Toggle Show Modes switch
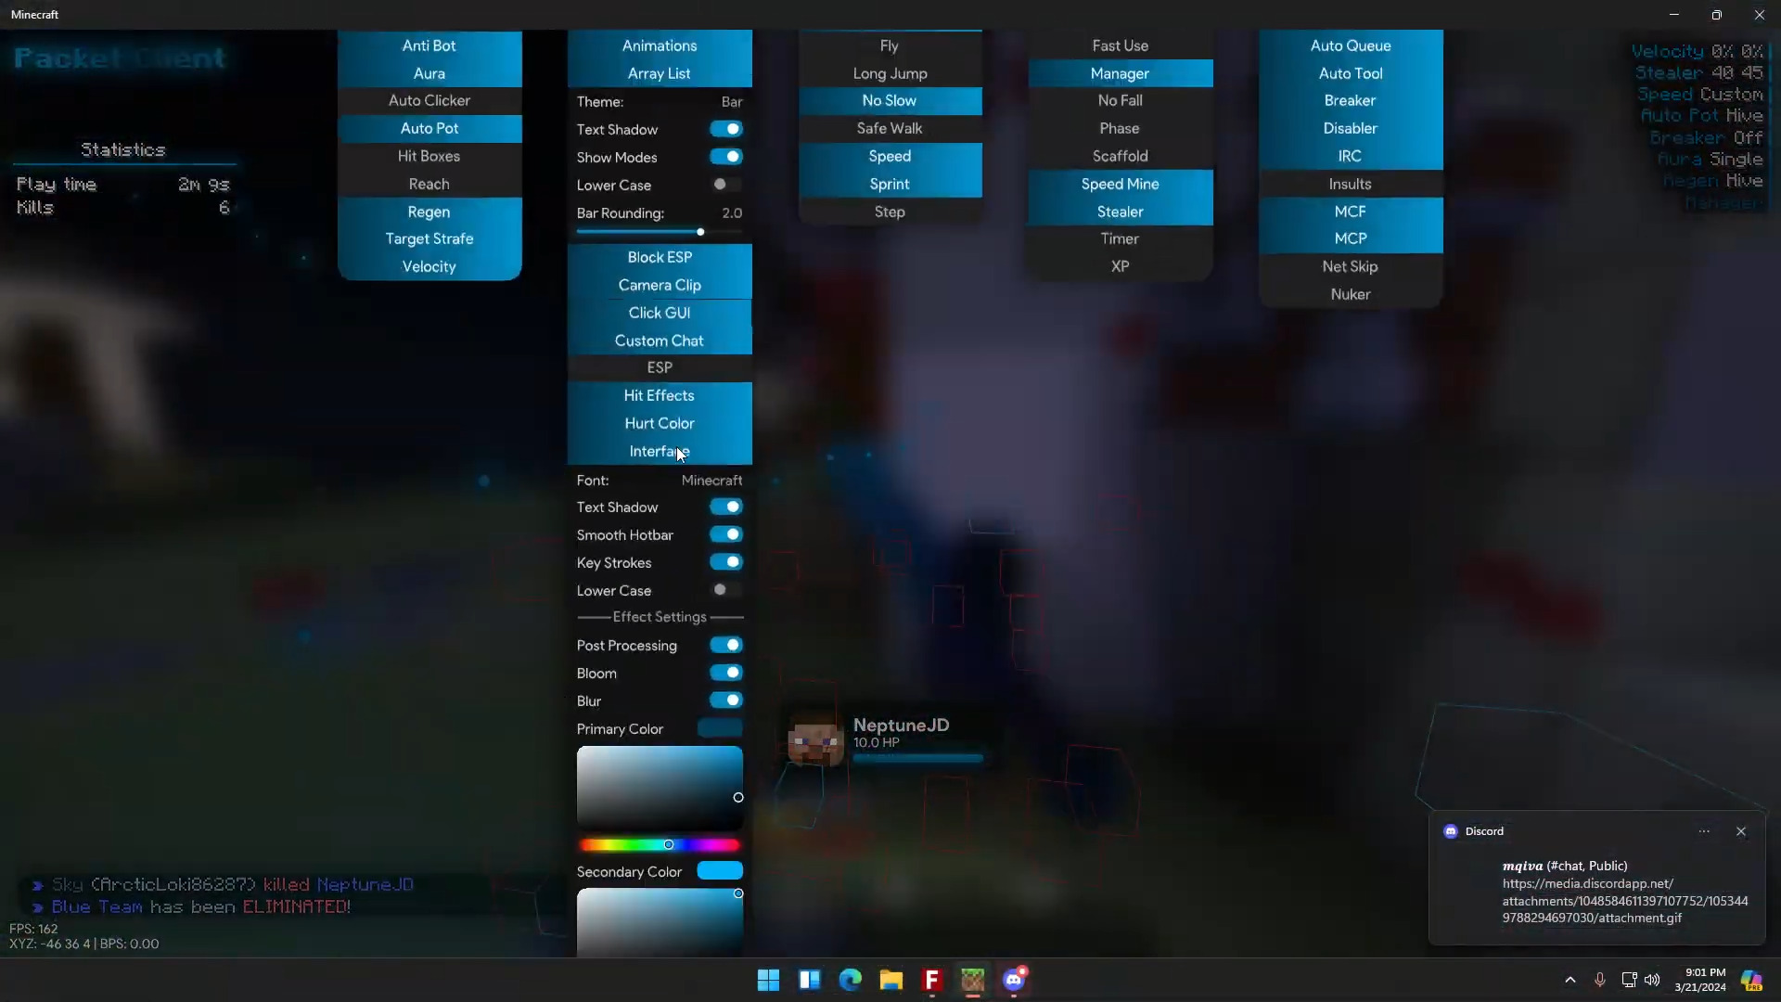This screenshot has height=1002, width=1781. pos(726,157)
